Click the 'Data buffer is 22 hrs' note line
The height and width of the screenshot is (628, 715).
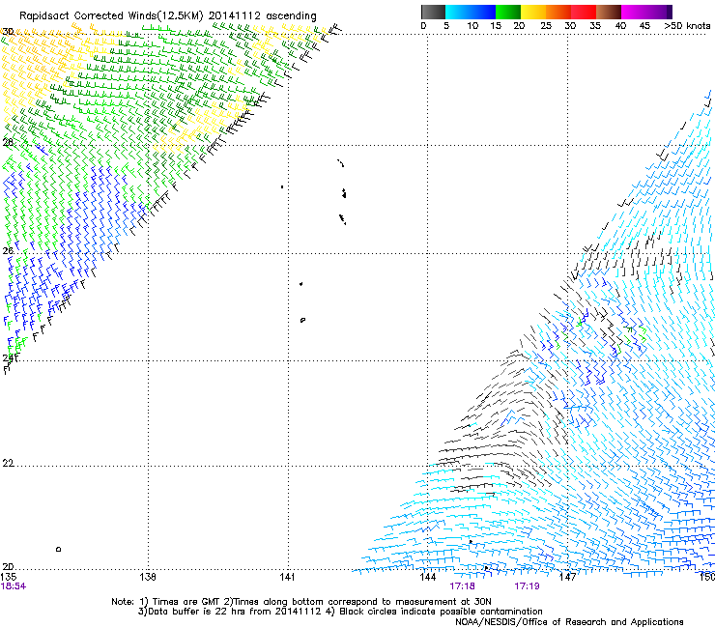pos(340,612)
